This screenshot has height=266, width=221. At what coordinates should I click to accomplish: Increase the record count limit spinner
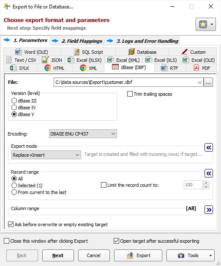[x=206, y=183]
